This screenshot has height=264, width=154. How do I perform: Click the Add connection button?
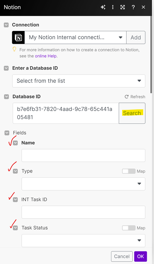136,37
